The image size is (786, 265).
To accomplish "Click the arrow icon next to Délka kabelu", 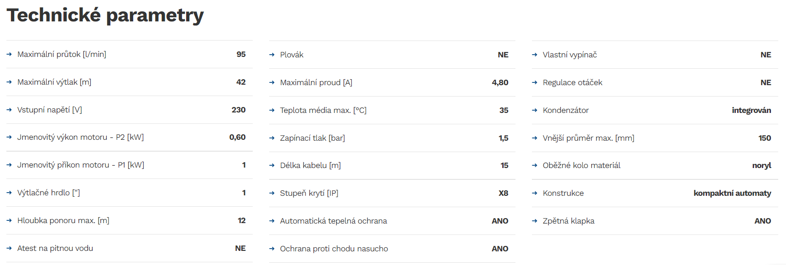I will tap(272, 165).
